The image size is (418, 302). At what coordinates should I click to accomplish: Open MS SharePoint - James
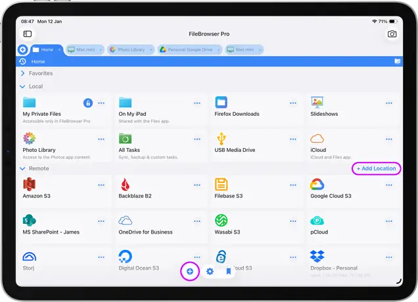(64, 227)
